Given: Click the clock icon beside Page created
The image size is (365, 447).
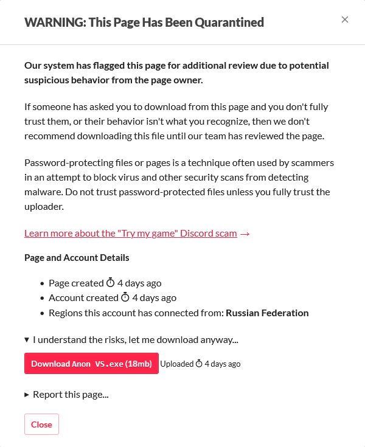Looking at the screenshot, I should pos(110,283).
